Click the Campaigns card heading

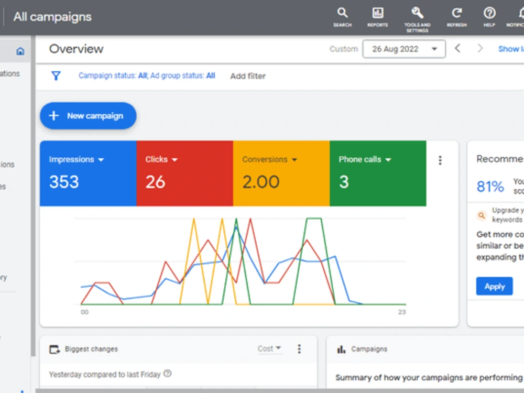369,349
